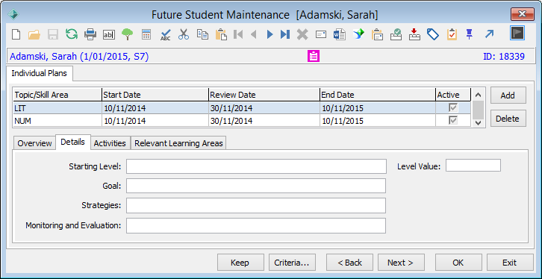
Task: Click the Copy pages icon
Action: click(x=202, y=34)
